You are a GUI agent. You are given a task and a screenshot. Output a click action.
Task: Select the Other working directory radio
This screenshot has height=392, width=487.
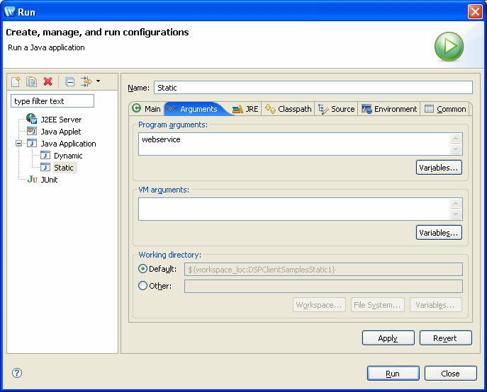[x=142, y=286]
